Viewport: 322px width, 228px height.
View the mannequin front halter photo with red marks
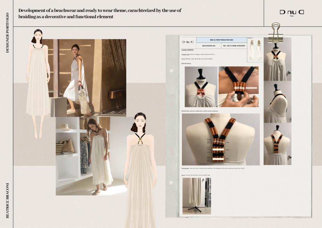(x=201, y=86)
